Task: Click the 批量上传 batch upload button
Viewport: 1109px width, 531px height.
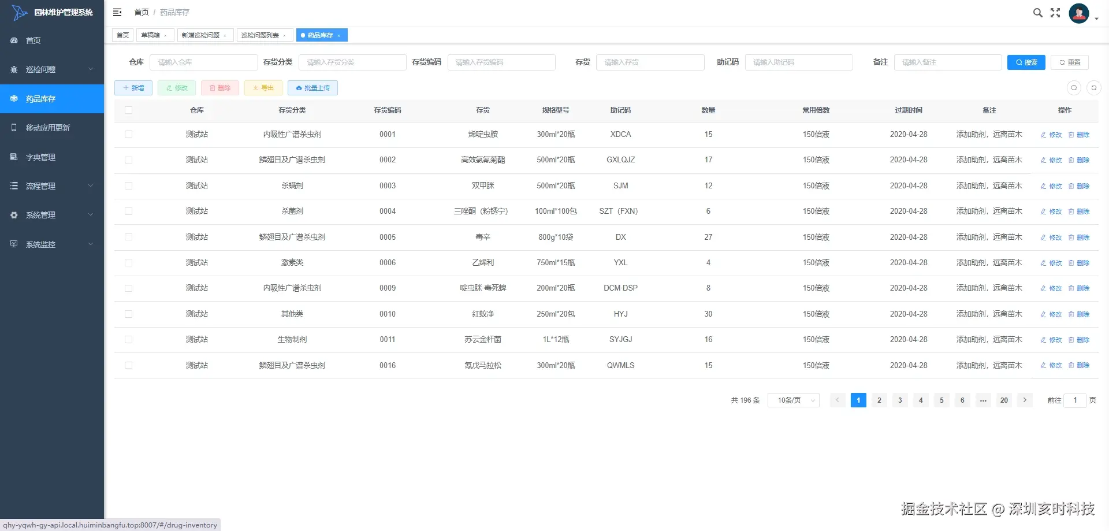Action: click(312, 88)
